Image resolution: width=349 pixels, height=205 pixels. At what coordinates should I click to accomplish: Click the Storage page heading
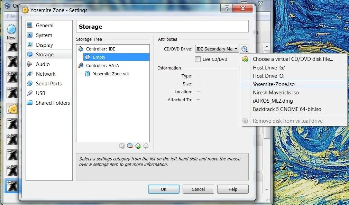(x=90, y=27)
